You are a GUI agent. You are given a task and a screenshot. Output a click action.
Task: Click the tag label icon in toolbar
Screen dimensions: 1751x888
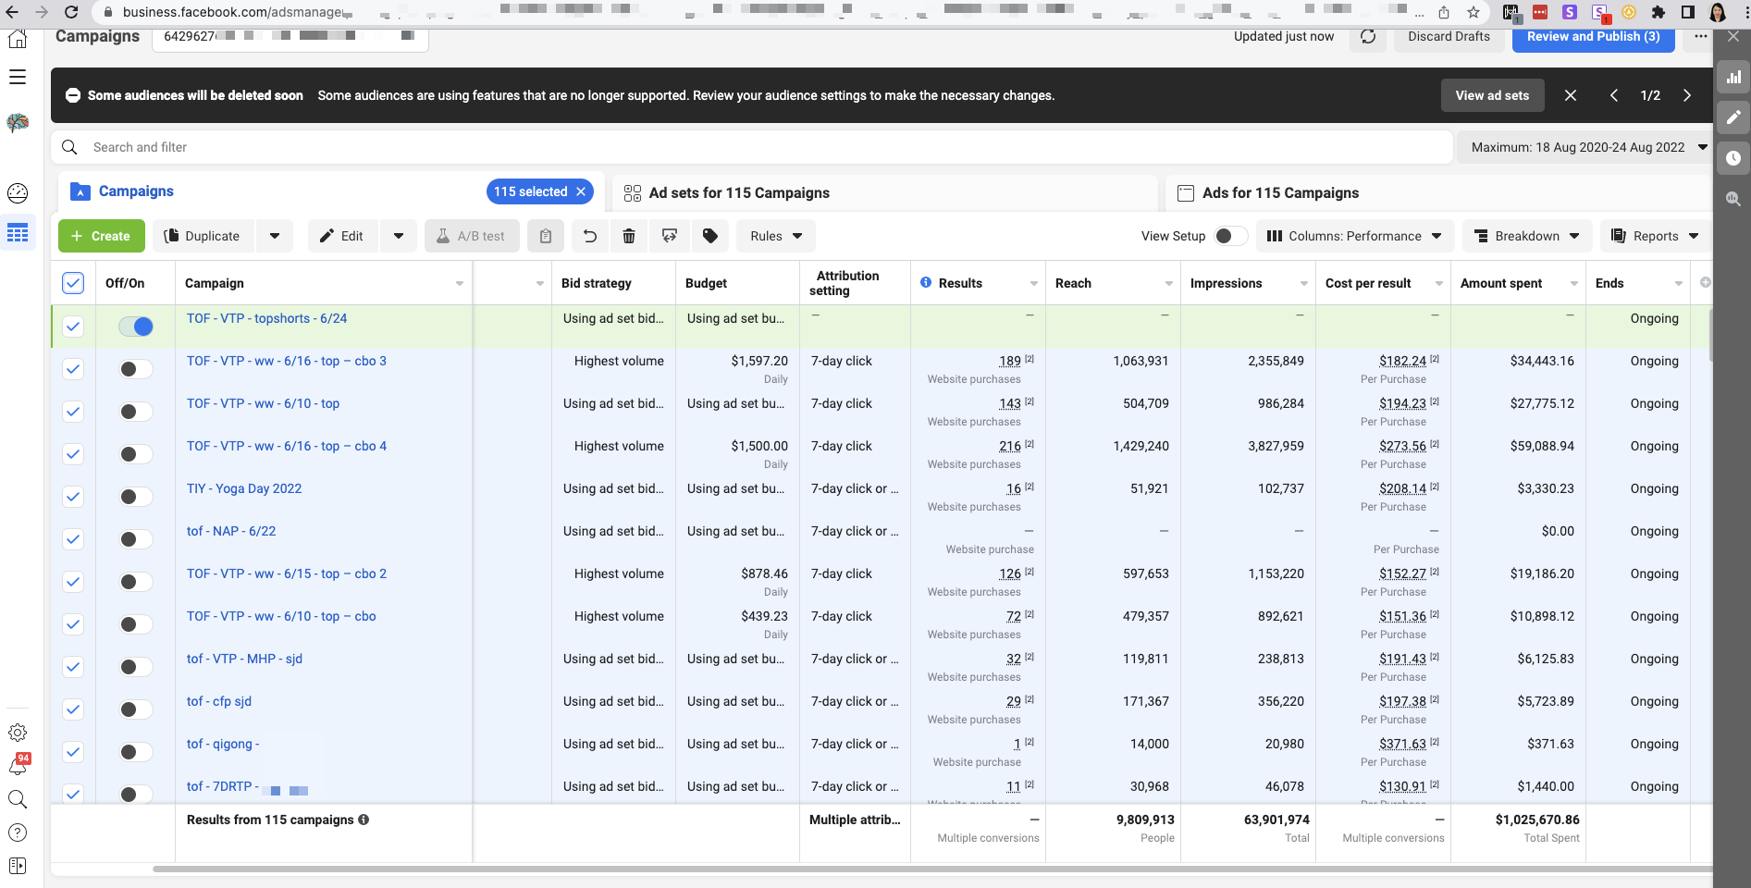[x=710, y=236]
